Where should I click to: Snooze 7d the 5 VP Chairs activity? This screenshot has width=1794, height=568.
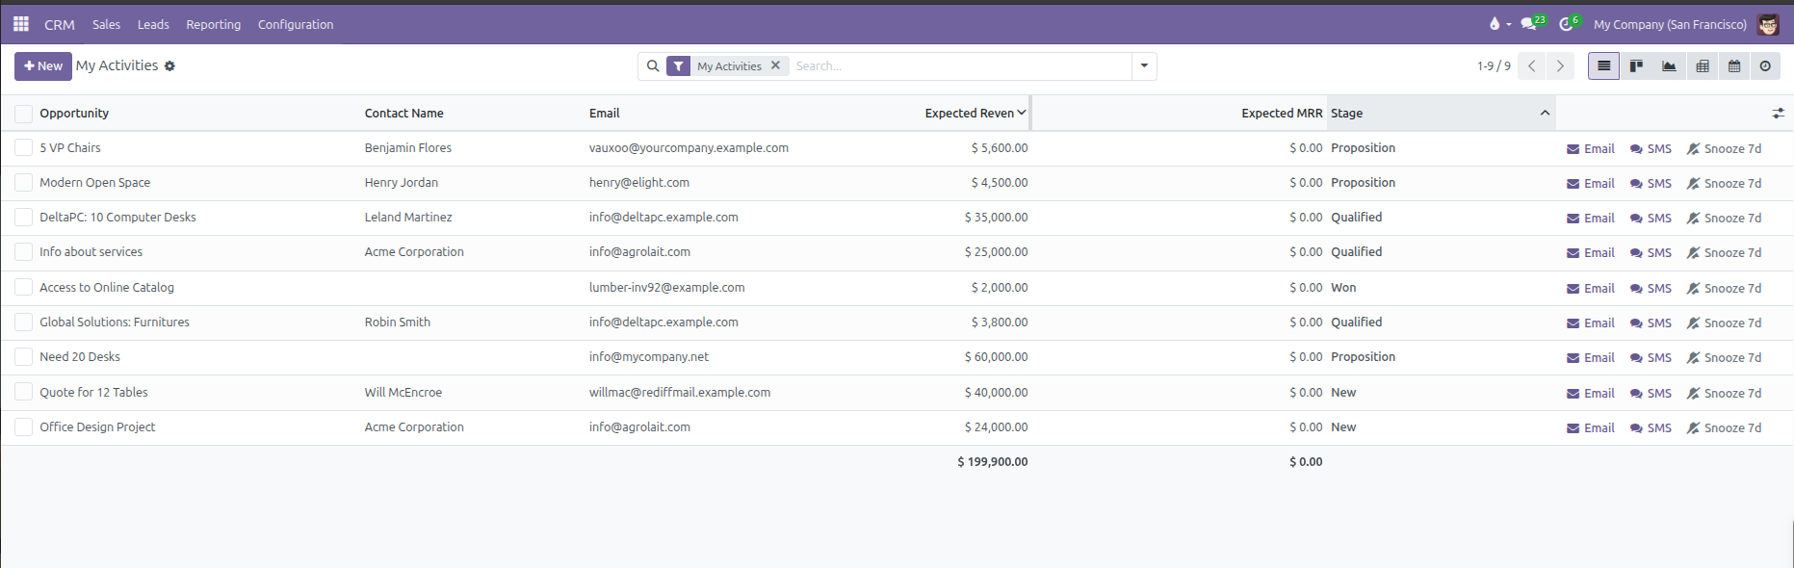point(1724,149)
